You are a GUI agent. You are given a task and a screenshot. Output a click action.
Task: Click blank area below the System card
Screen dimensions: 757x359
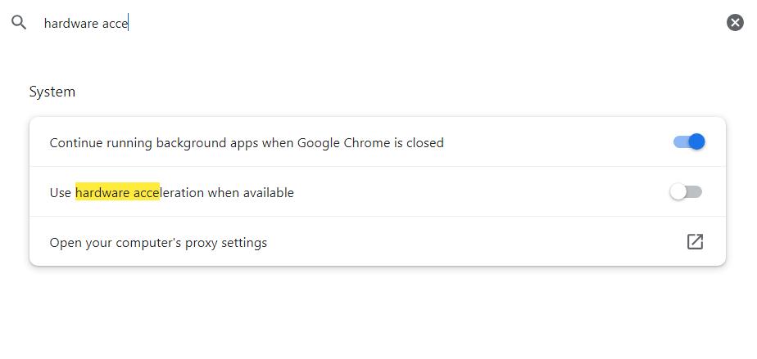pyautogui.click(x=377, y=315)
